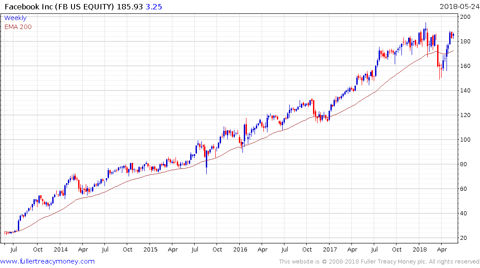This screenshot has width=480, height=268.
Task: Click the www.fullertreacymoney.com link
Action: pos(47,261)
